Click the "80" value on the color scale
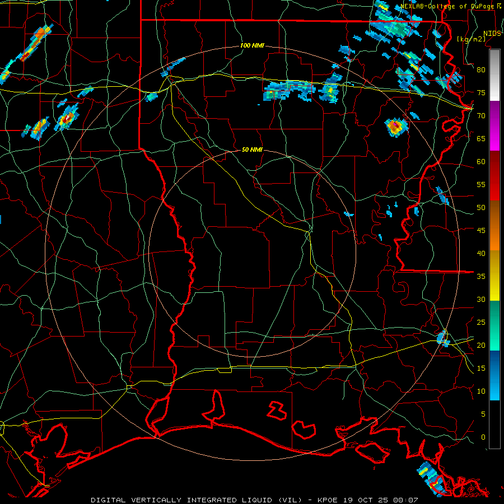The image size is (504, 504). [x=481, y=70]
